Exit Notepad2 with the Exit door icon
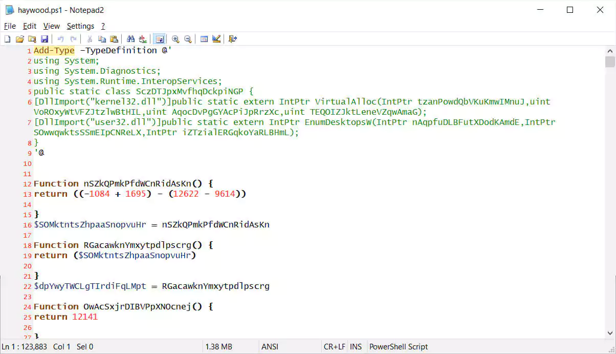 pyautogui.click(x=232, y=39)
